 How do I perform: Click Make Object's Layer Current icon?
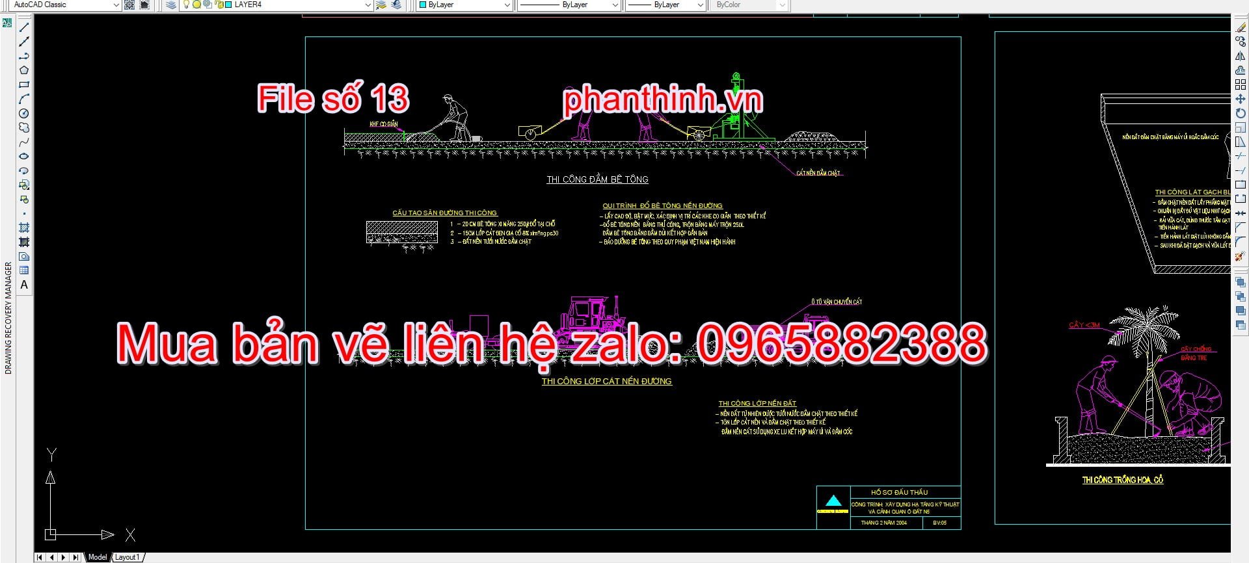point(381,5)
